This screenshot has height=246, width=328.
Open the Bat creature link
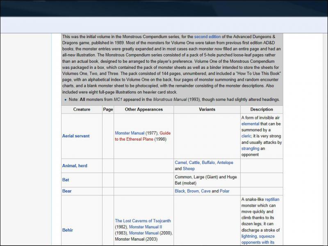point(66,180)
